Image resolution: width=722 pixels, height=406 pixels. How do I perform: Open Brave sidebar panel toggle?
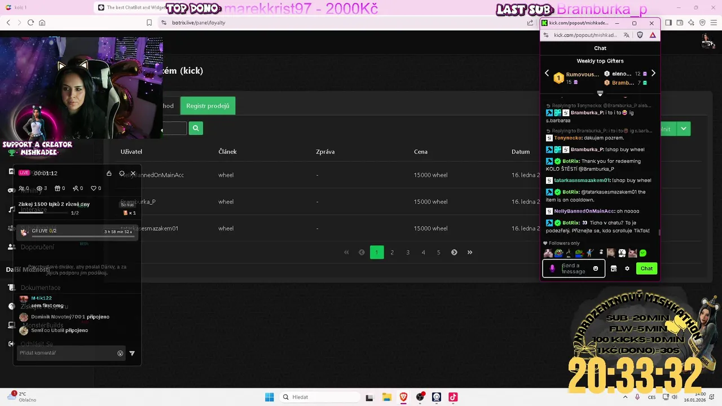(668, 23)
